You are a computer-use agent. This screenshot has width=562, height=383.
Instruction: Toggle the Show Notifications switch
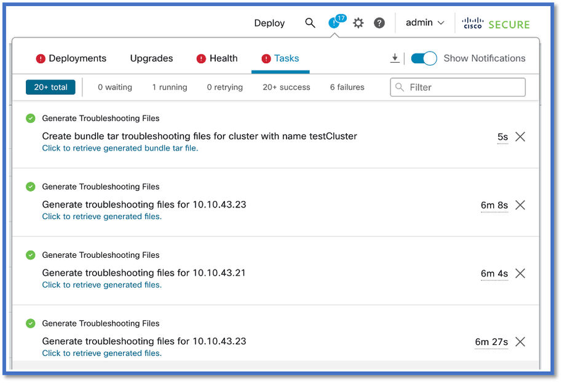pyautogui.click(x=424, y=58)
